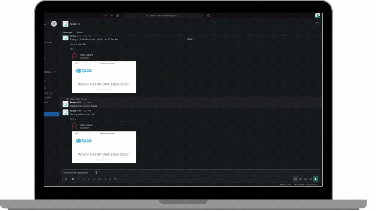Toggle the ordered list formatting

[99, 179]
